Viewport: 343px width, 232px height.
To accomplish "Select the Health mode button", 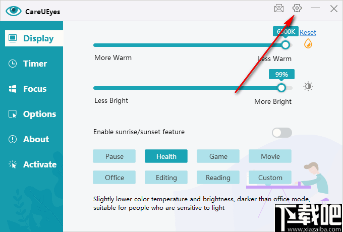I will pos(166,156).
